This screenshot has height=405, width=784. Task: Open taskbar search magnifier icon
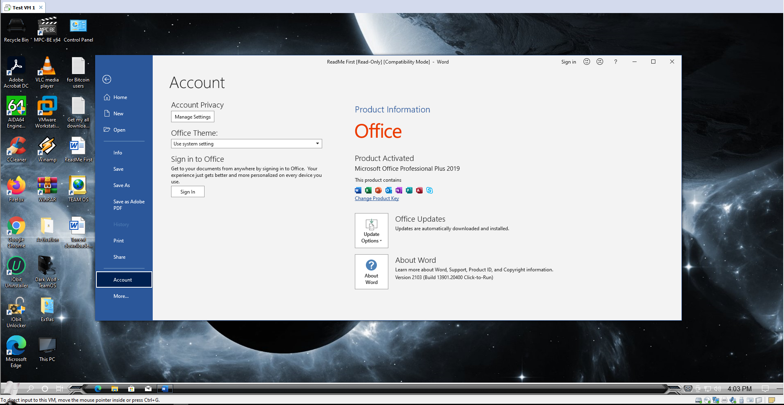[x=31, y=389]
